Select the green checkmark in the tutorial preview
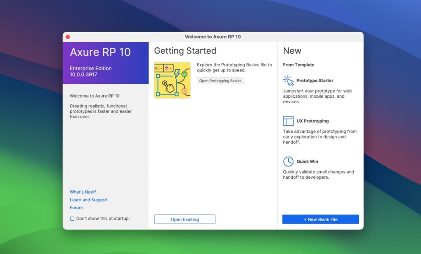The image size is (421, 254). 185,74
